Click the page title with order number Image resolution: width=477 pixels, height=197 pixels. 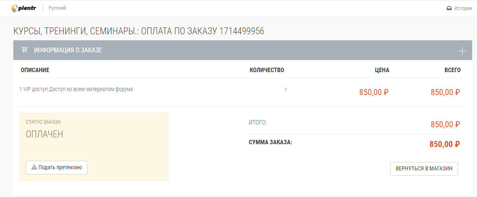click(x=139, y=31)
